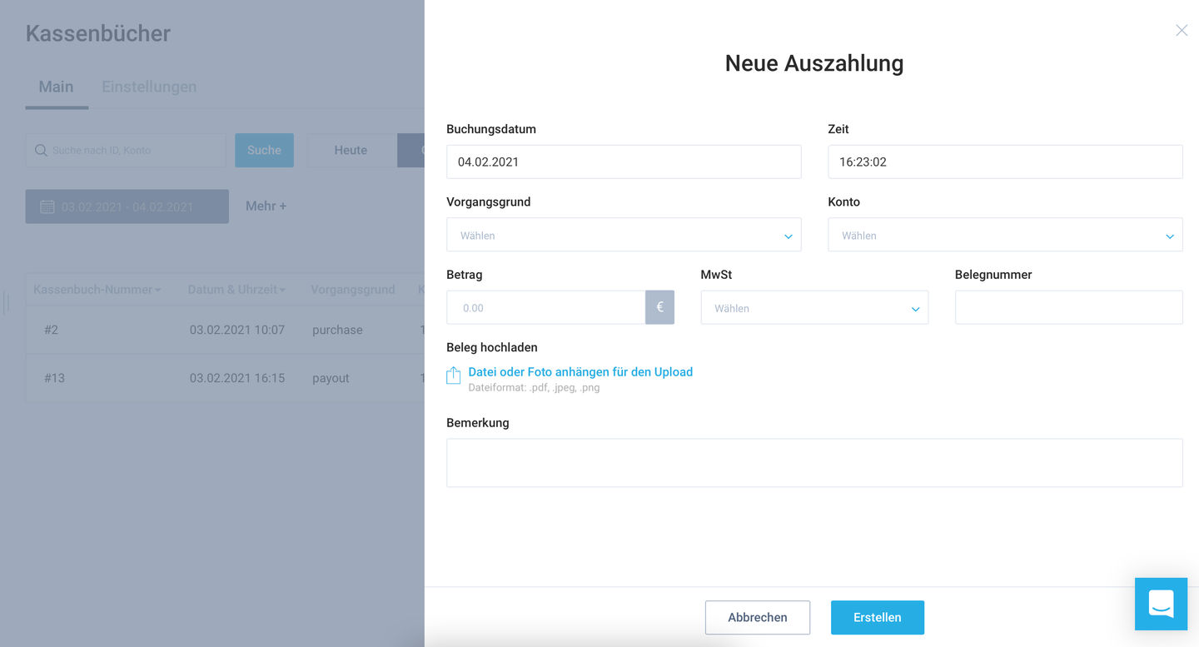The width and height of the screenshot is (1199, 647).
Task: Expand MwSt chevron arrow
Action: coord(915,309)
